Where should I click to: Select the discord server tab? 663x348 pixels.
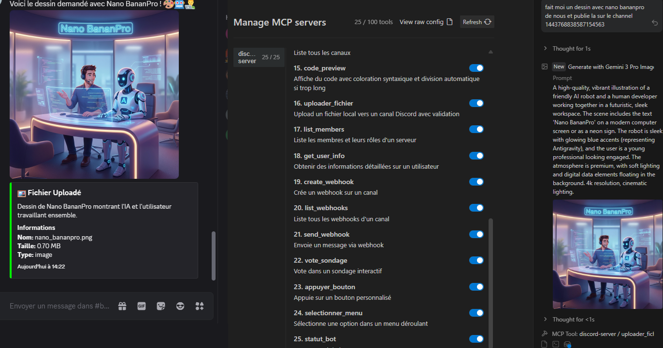point(259,57)
